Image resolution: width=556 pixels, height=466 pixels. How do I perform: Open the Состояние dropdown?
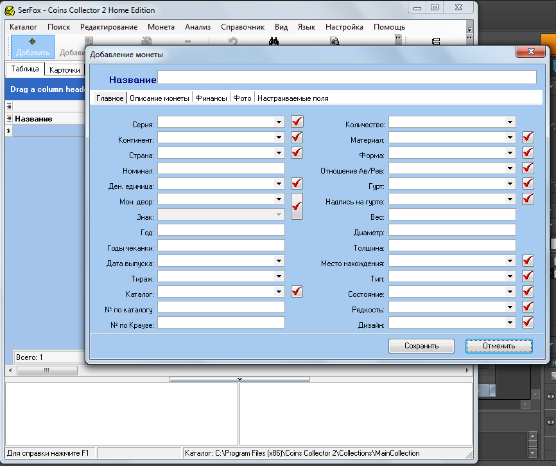[x=510, y=292]
